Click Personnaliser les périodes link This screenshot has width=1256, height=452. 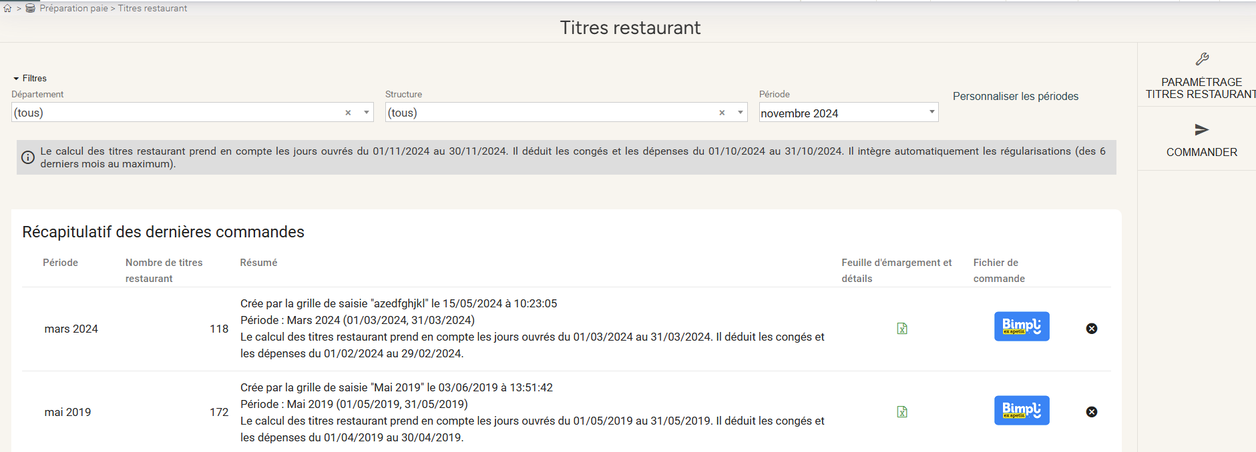pyautogui.click(x=1015, y=97)
